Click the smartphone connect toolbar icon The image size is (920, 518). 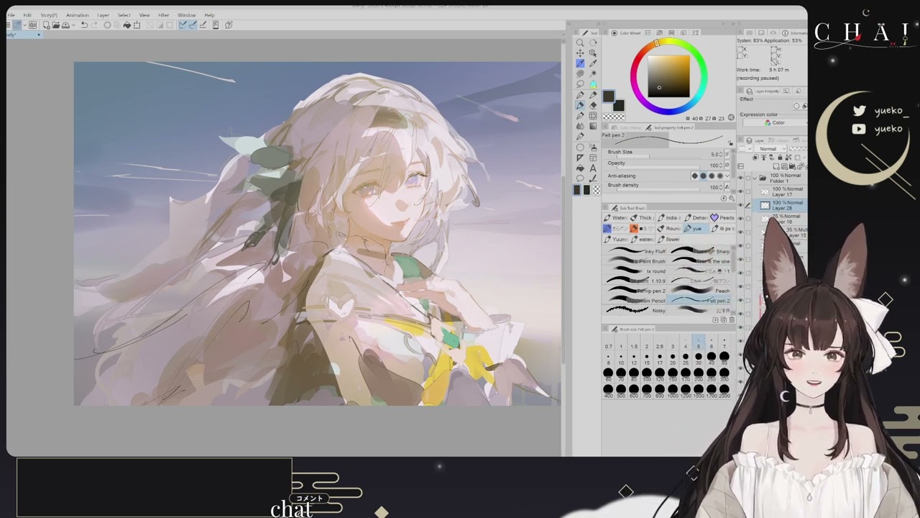pos(216,25)
